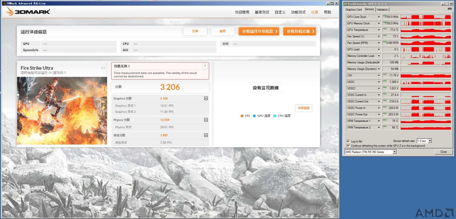The width and height of the screenshot is (456, 219).
Task: Toggle the Log to file checkbox
Action: [348, 141]
